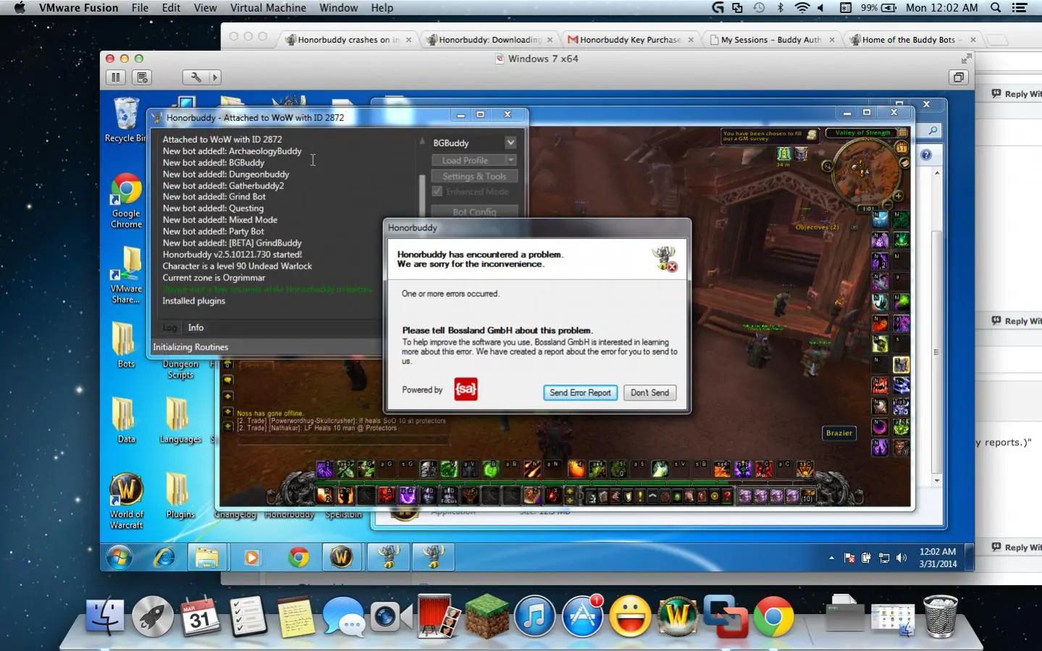1042x651 pixels.
Task: Open the Plugins folder on desktop
Action: click(180, 495)
